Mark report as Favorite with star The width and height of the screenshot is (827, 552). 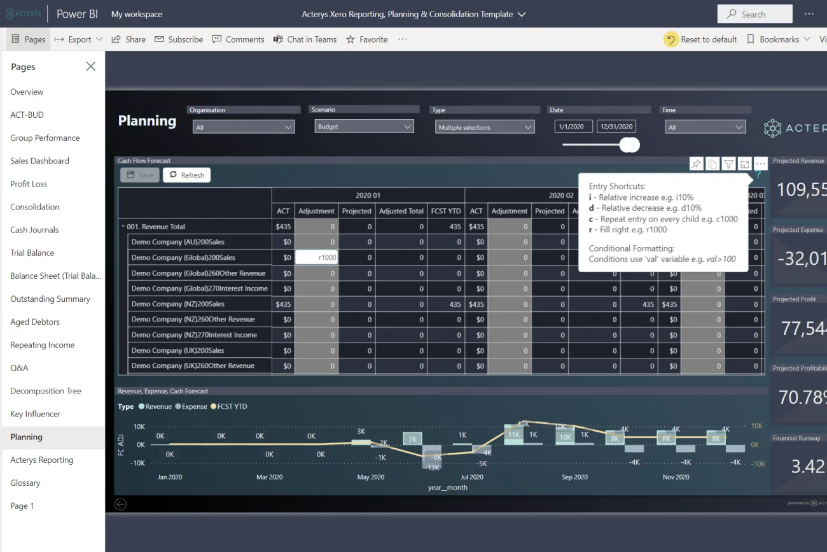[366, 39]
